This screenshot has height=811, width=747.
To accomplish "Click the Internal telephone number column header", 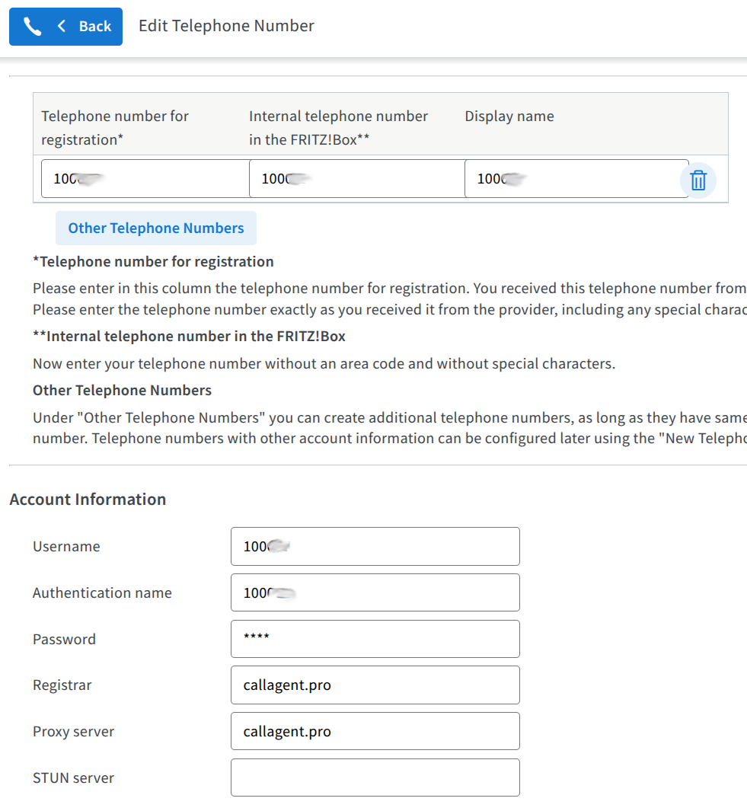I will [338, 127].
